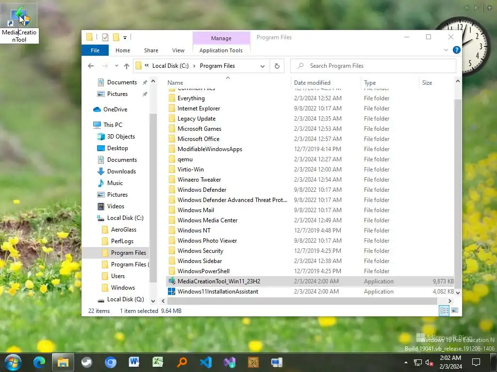This screenshot has height=372, width=497.
Task: Expand the ribbon with the chevron
Action: [446, 50]
